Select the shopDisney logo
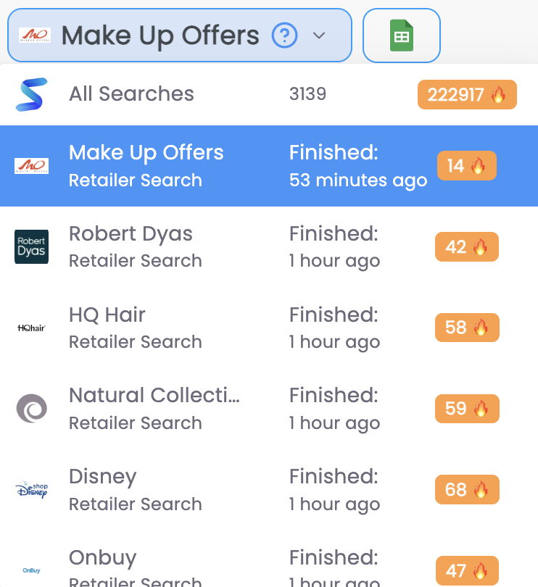 (32, 490)
